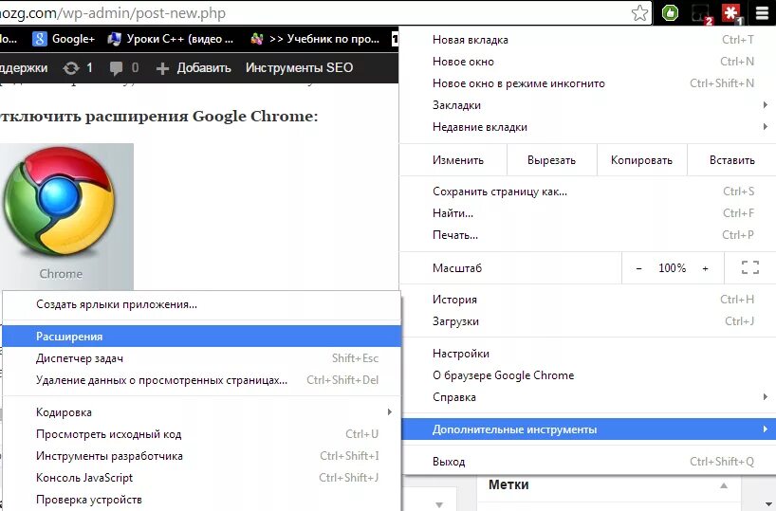Select Удаление данных о просмотренных страницах...

pyautogui.click(x=201, y=379)
